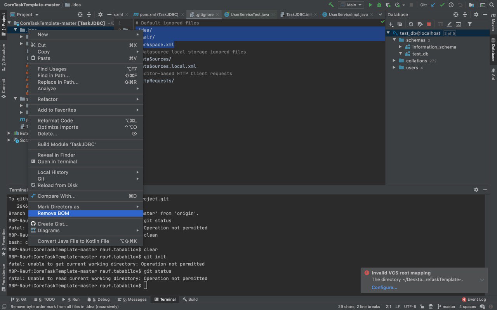
Task: Switch to pom.xml (TaskJDBC) tab
Action: tap(159, 14)
